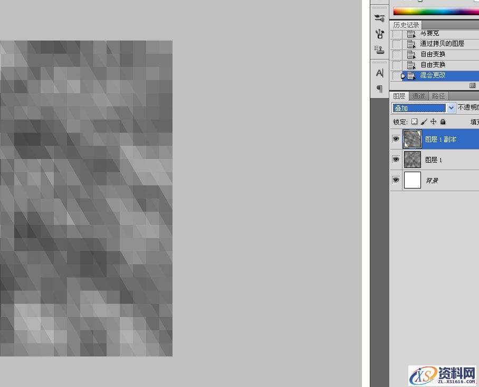Hide the 图层 1 副本 layer

tap(396, 139)
